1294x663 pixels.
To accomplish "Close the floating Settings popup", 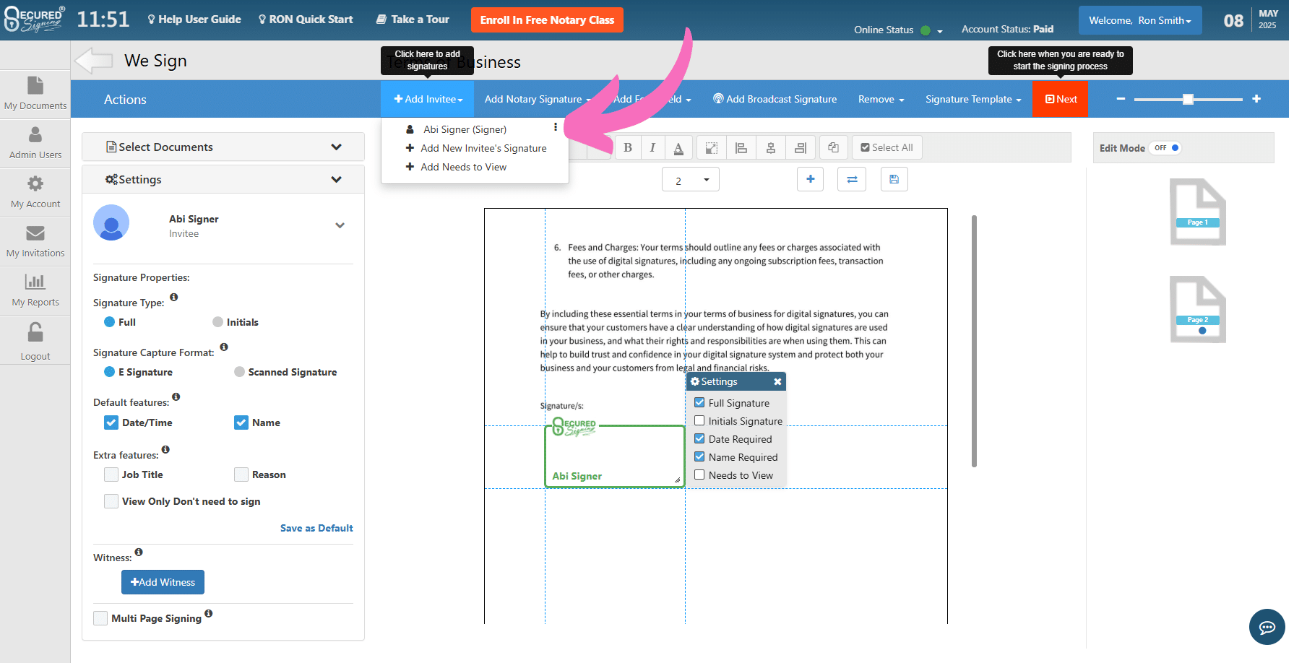I will tap(777, 381).
